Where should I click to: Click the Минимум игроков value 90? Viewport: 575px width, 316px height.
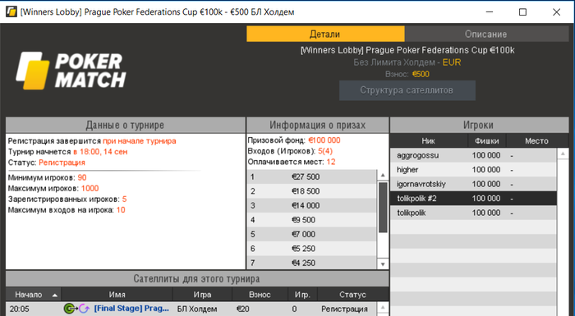pos(82,177)
